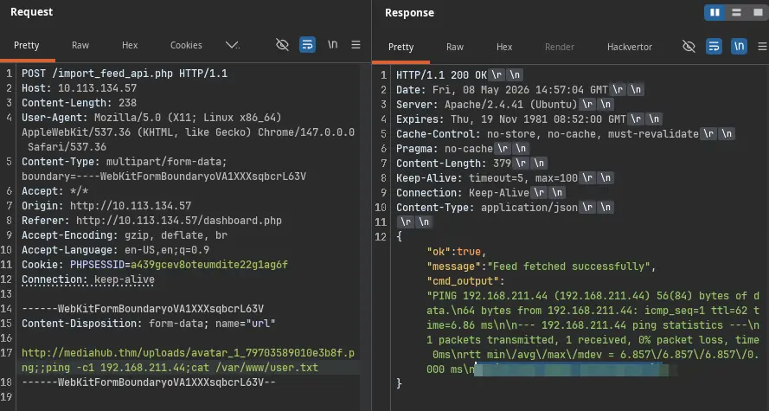This screenshot has width=769, height=411.
Task: Toggle \n non-printable chars in Request
Action: (332, 45)
